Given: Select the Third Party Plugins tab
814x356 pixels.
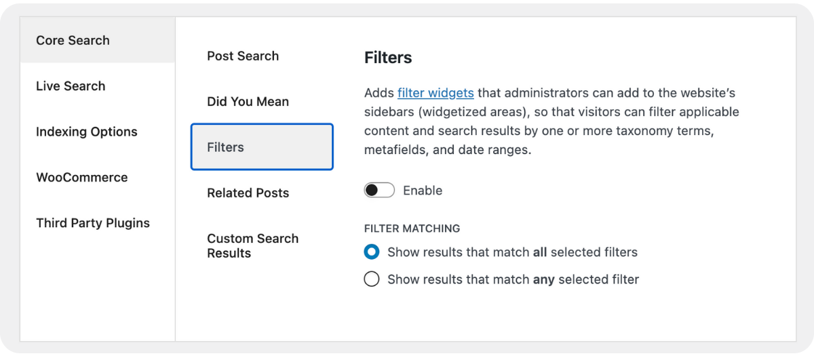Looking at the screenshot, I should tap(93, 223).
